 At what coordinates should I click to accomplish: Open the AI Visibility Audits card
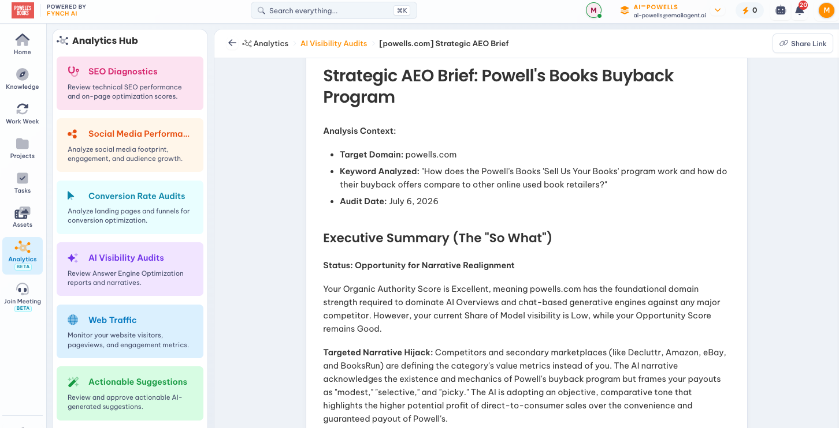coord(130,269)
